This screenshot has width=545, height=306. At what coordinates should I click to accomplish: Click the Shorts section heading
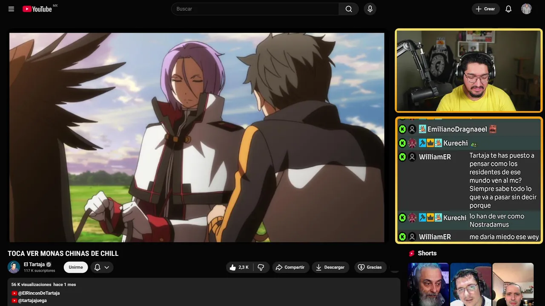pyautogui.click(x=427, y=253)
